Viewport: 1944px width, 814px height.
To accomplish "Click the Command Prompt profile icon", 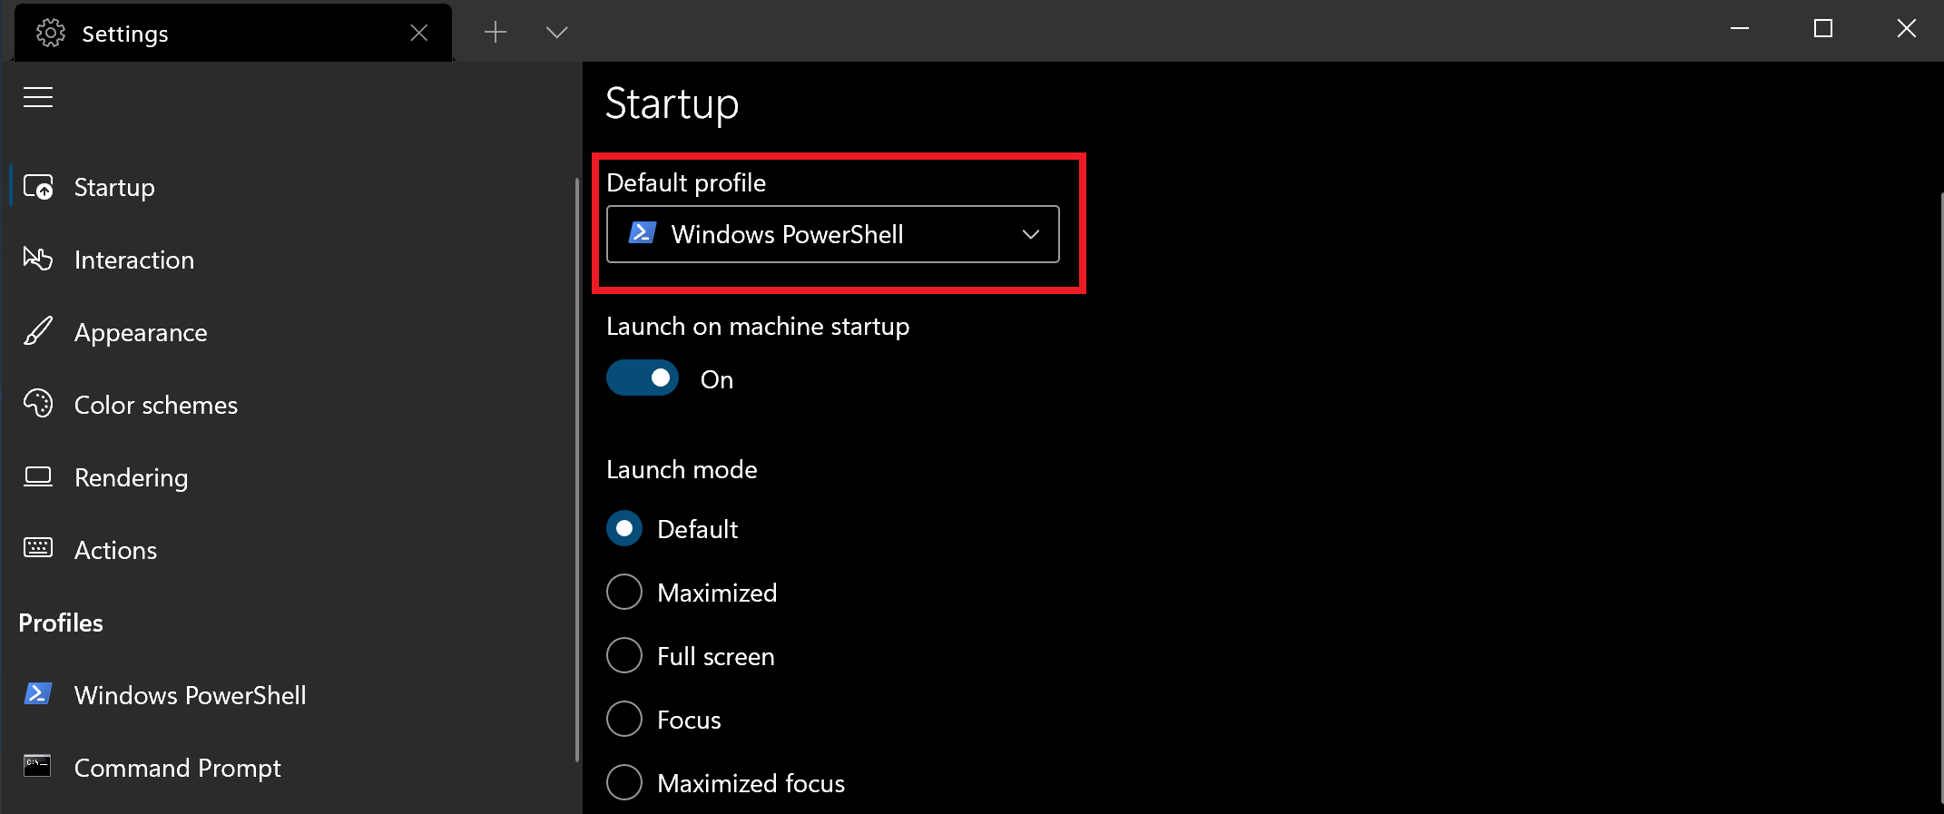I will click(37, 766).
